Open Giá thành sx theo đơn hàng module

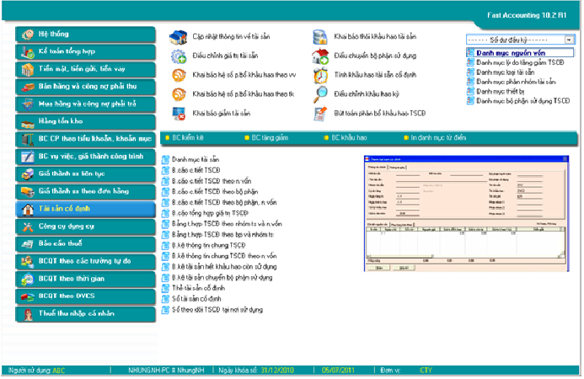point(86,192)
